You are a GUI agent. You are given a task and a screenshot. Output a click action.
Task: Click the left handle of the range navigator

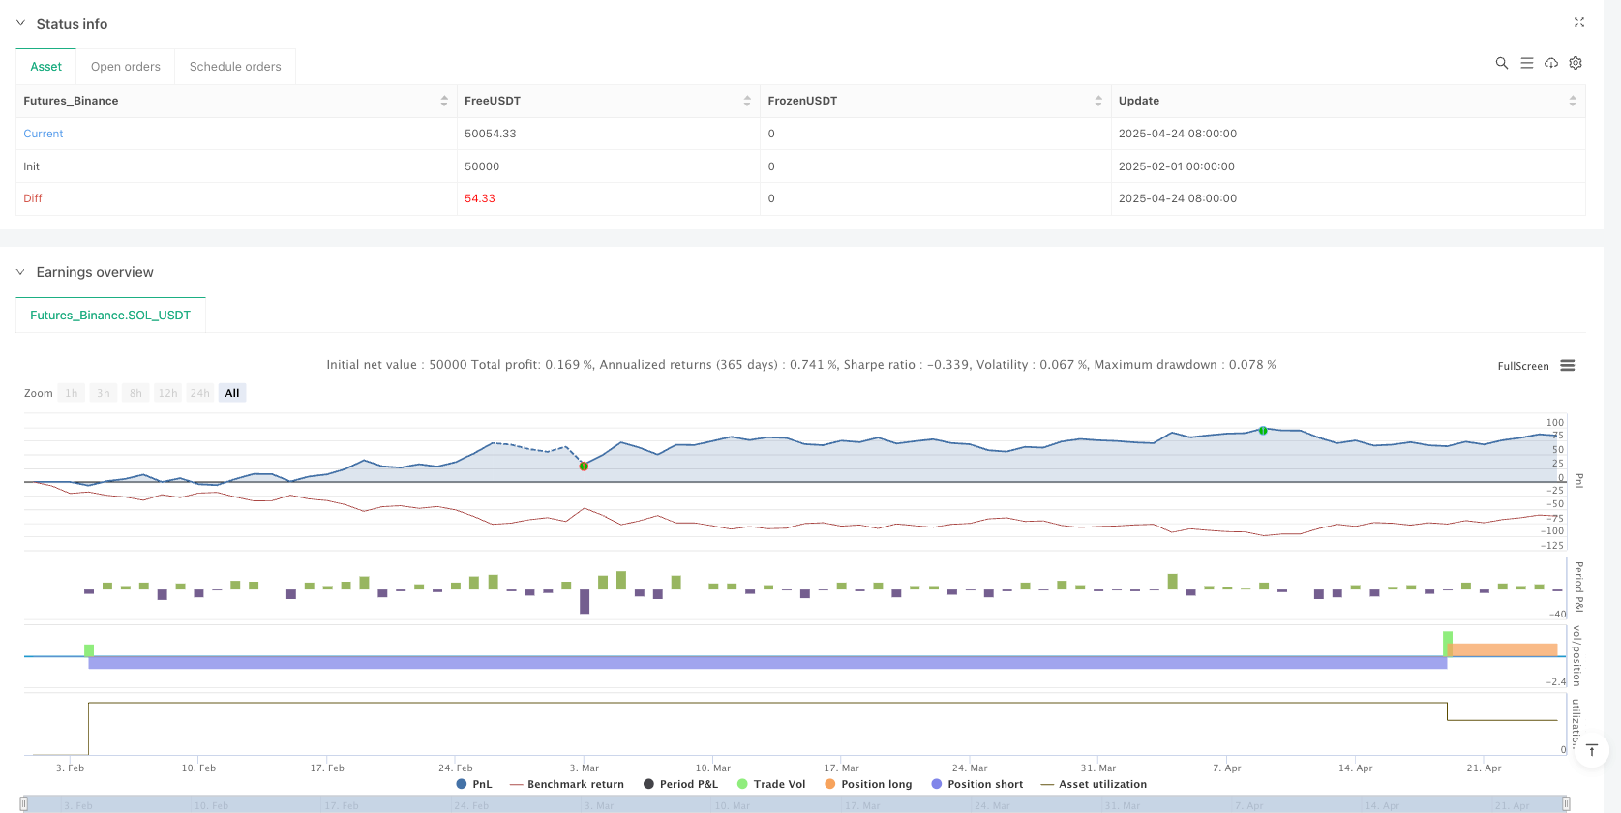[x=24, y=803]
